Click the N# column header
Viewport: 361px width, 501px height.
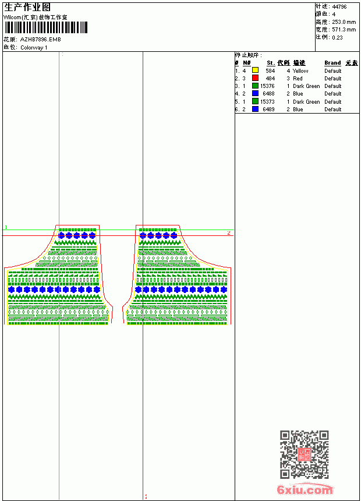click(x=247, y=63)
